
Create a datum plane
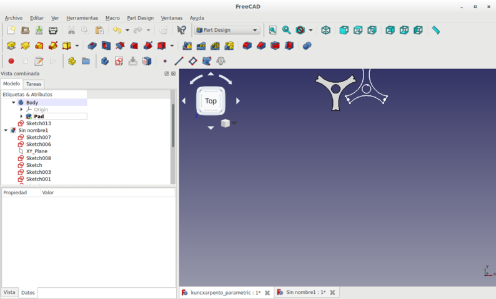(192, 61)
